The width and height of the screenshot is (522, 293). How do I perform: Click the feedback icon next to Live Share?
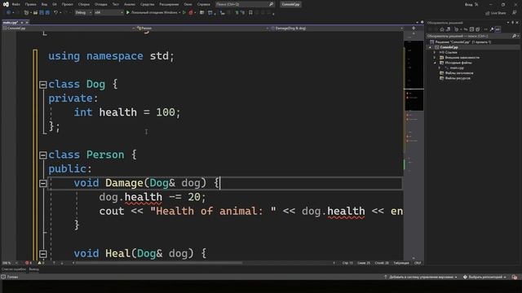[x=515, y=13]
